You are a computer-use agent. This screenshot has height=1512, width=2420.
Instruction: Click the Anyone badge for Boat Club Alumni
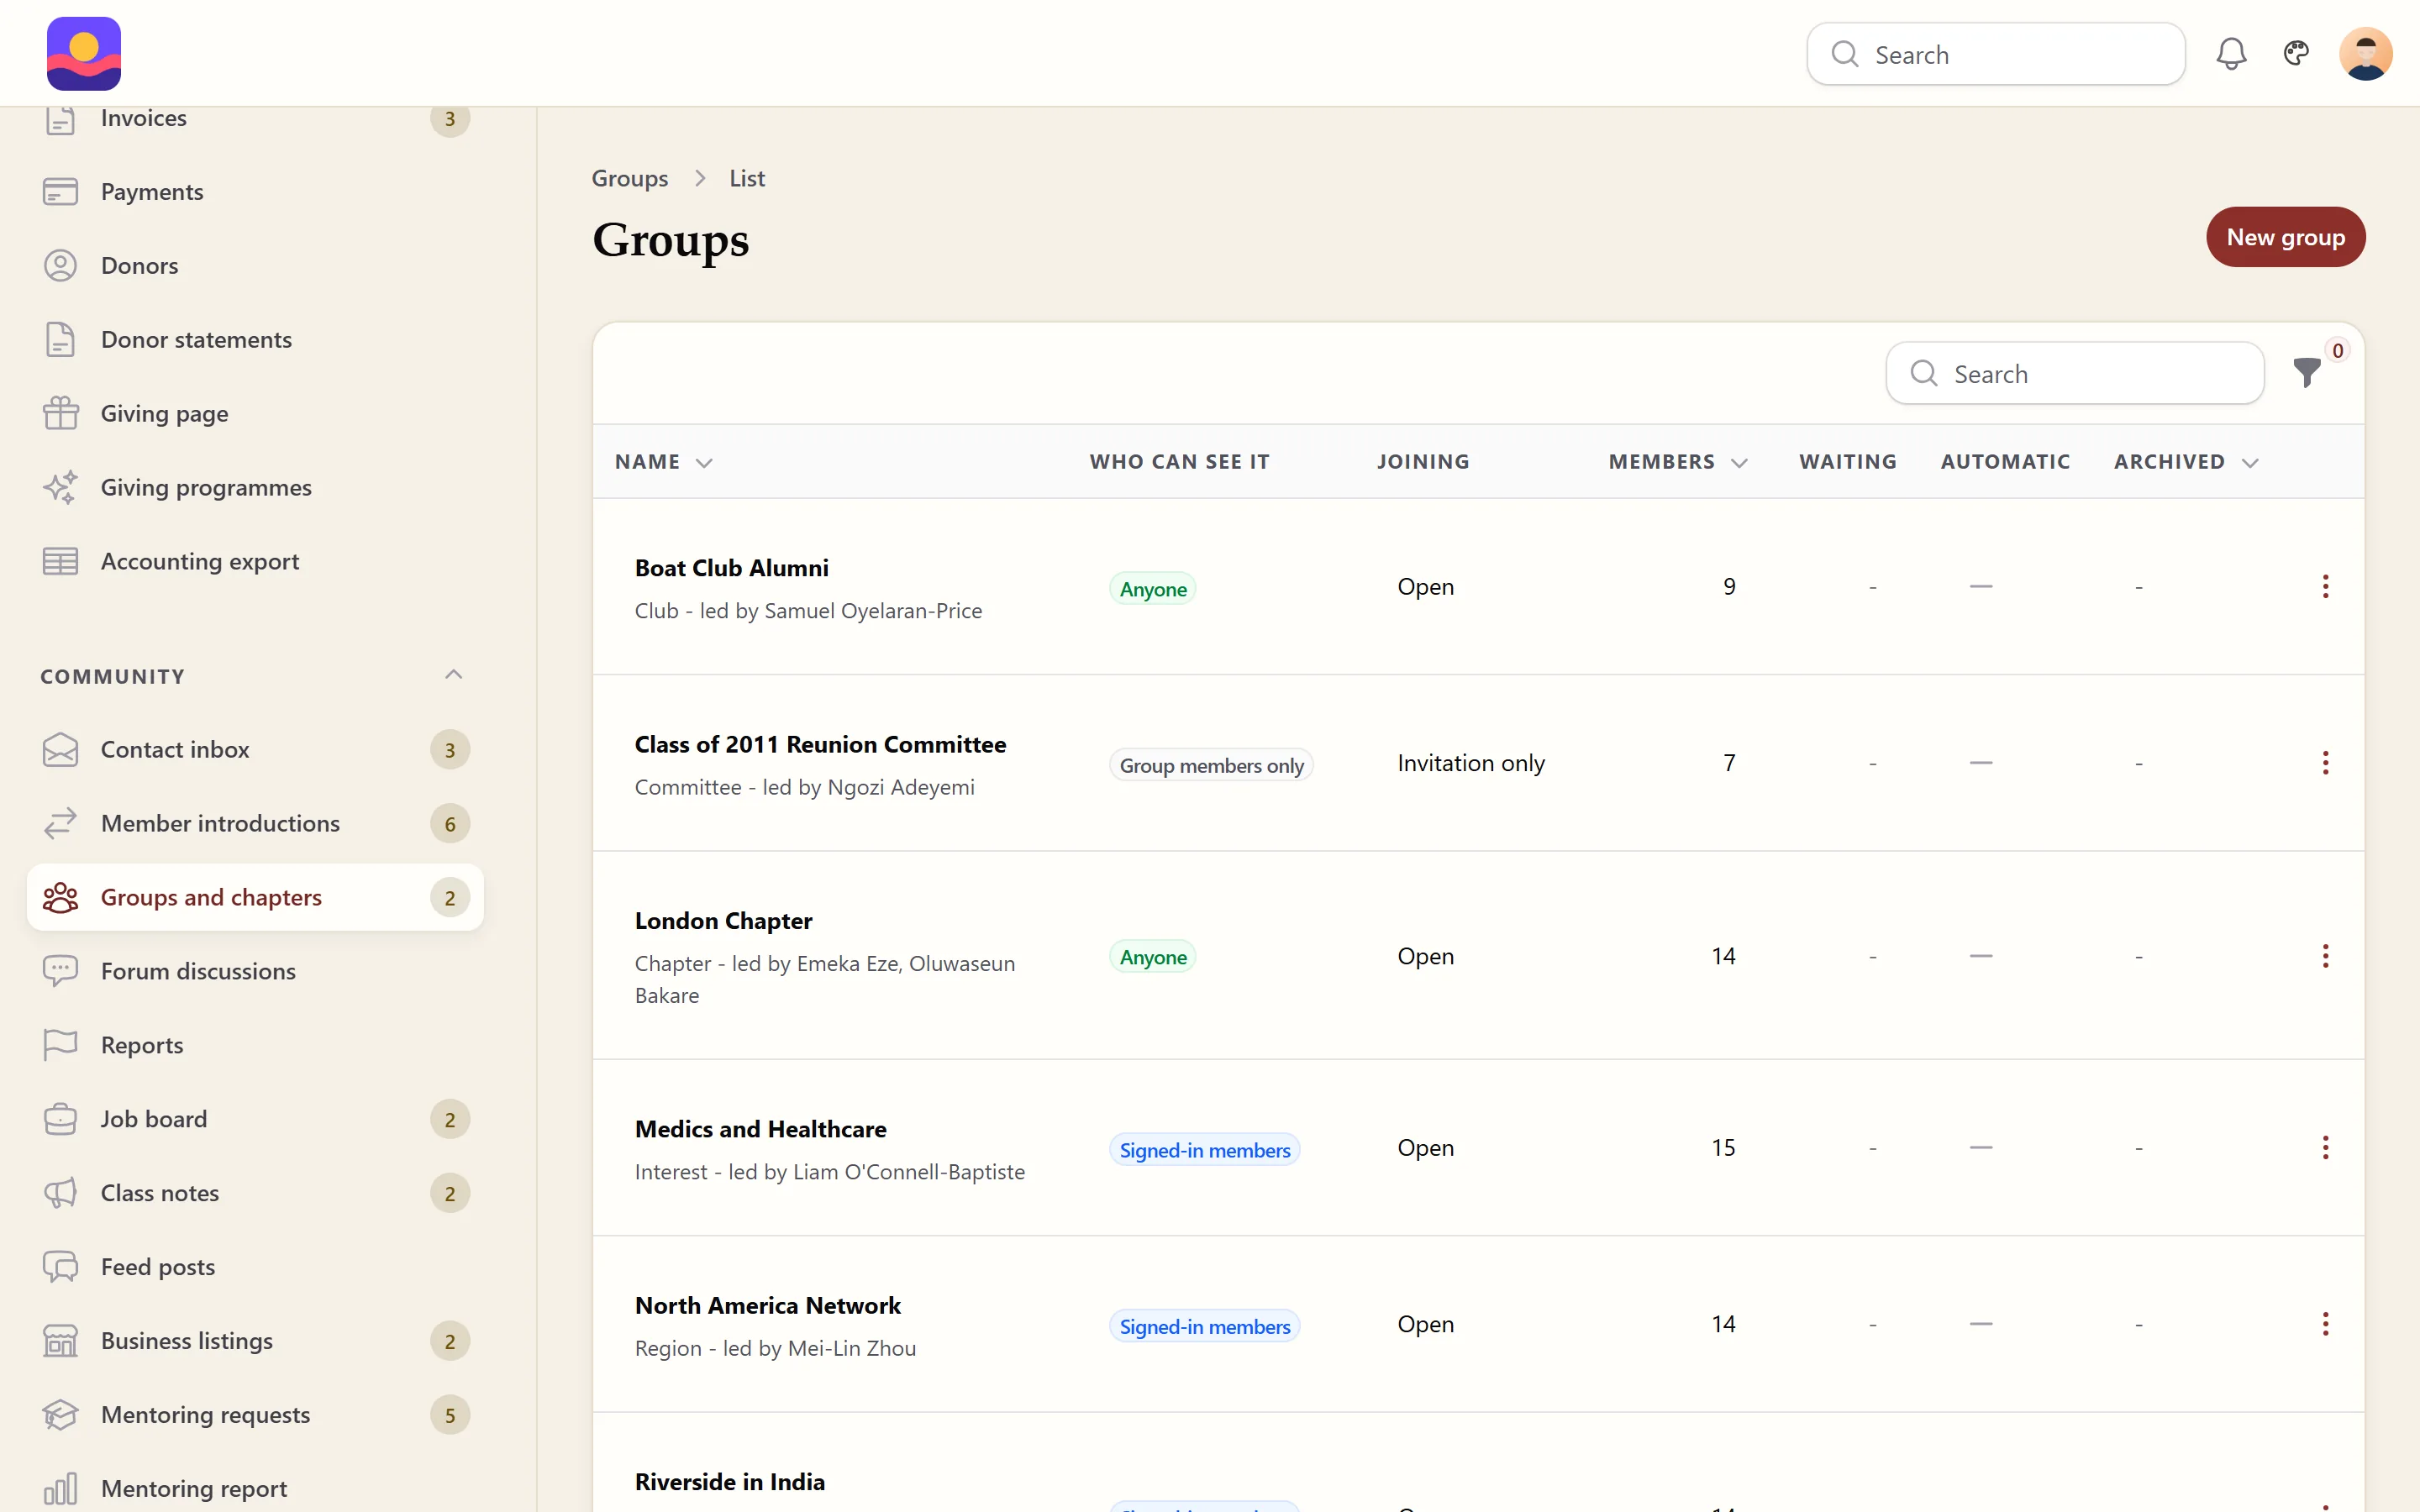(1152, 589)
